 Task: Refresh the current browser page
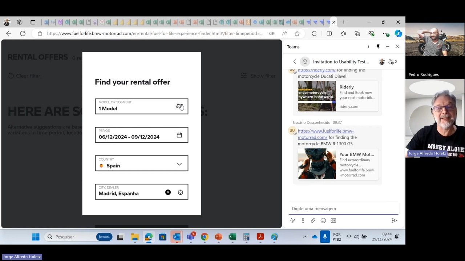coord(23,33)
